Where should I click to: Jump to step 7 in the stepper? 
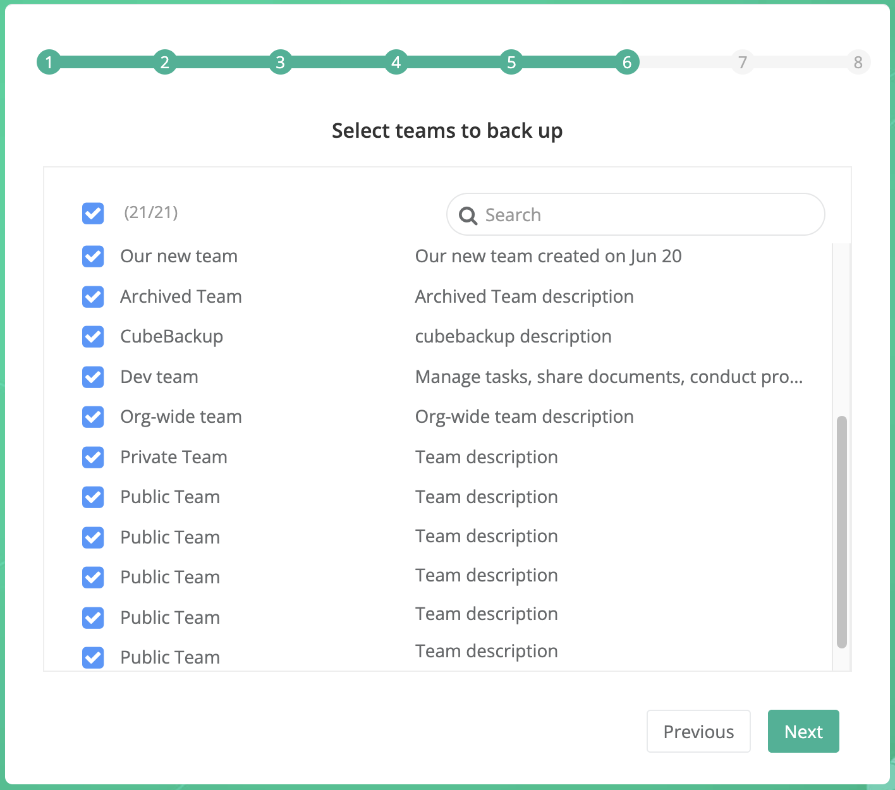tap(742, 62)
